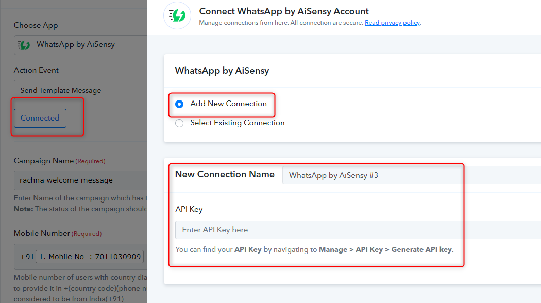
Task: Click the Connect WhatsApp by AiSensy Account title
Action: point(283,11)
